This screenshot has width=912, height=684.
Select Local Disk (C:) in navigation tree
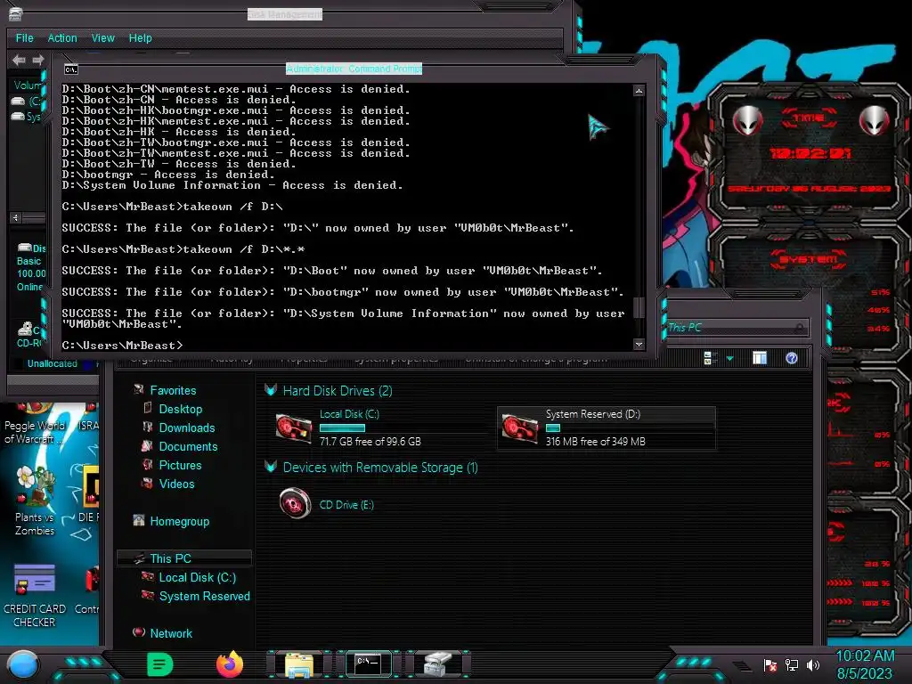pyautogui.click(x=197, y=577)
